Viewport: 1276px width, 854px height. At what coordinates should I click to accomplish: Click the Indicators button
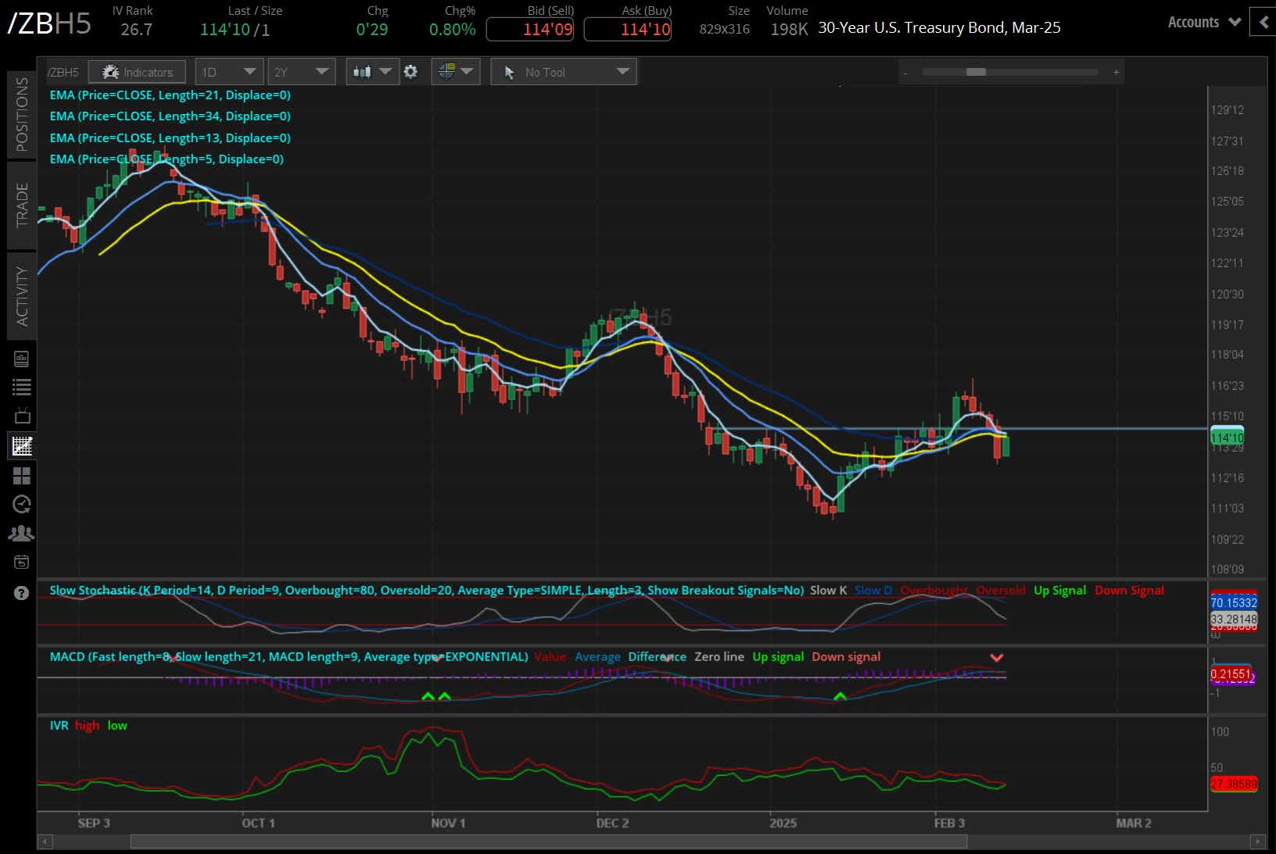pos(137,71)
